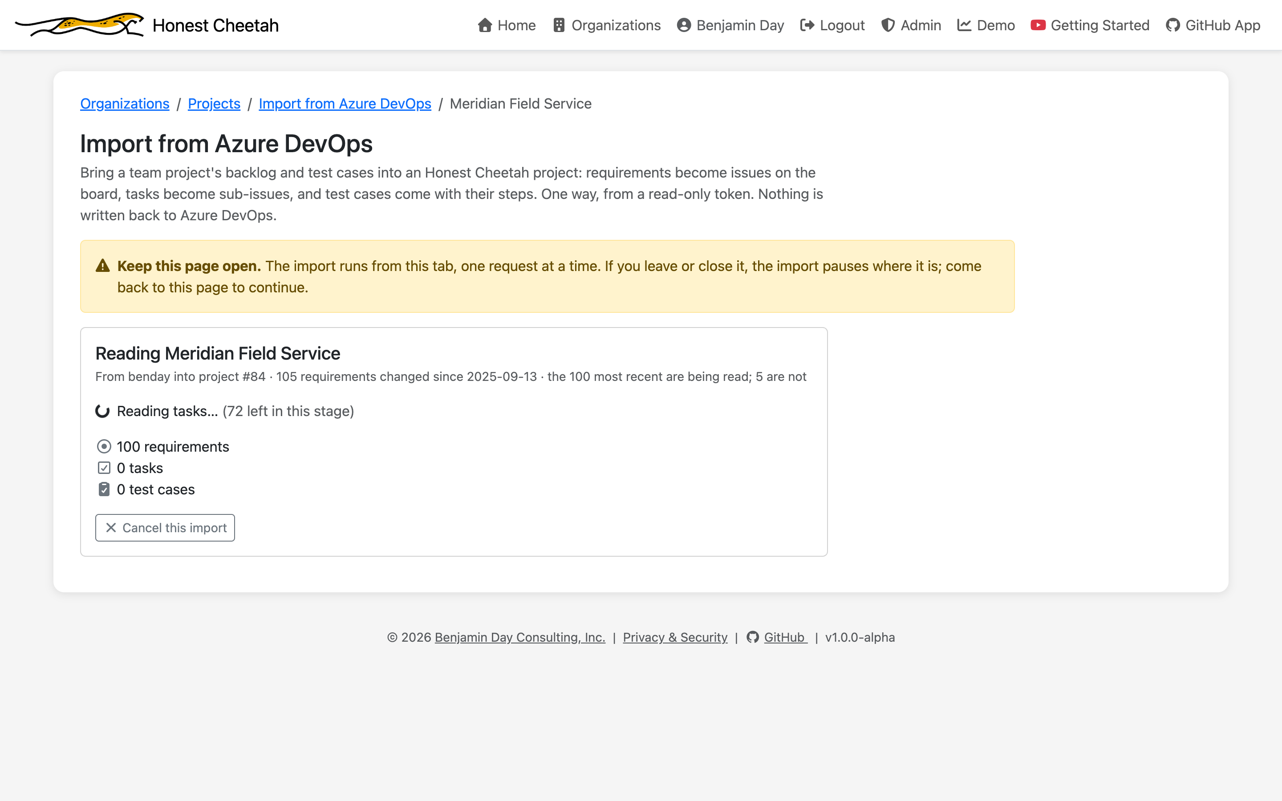Viewport: 1282px width, 801px height.
Task: Click the Reading Meridian Field Service title
Action: pos(218,353)
